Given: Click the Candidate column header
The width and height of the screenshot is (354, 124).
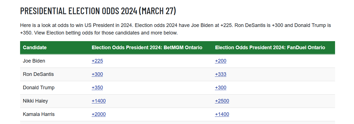Looking at the screenshot, I should 35,48.
